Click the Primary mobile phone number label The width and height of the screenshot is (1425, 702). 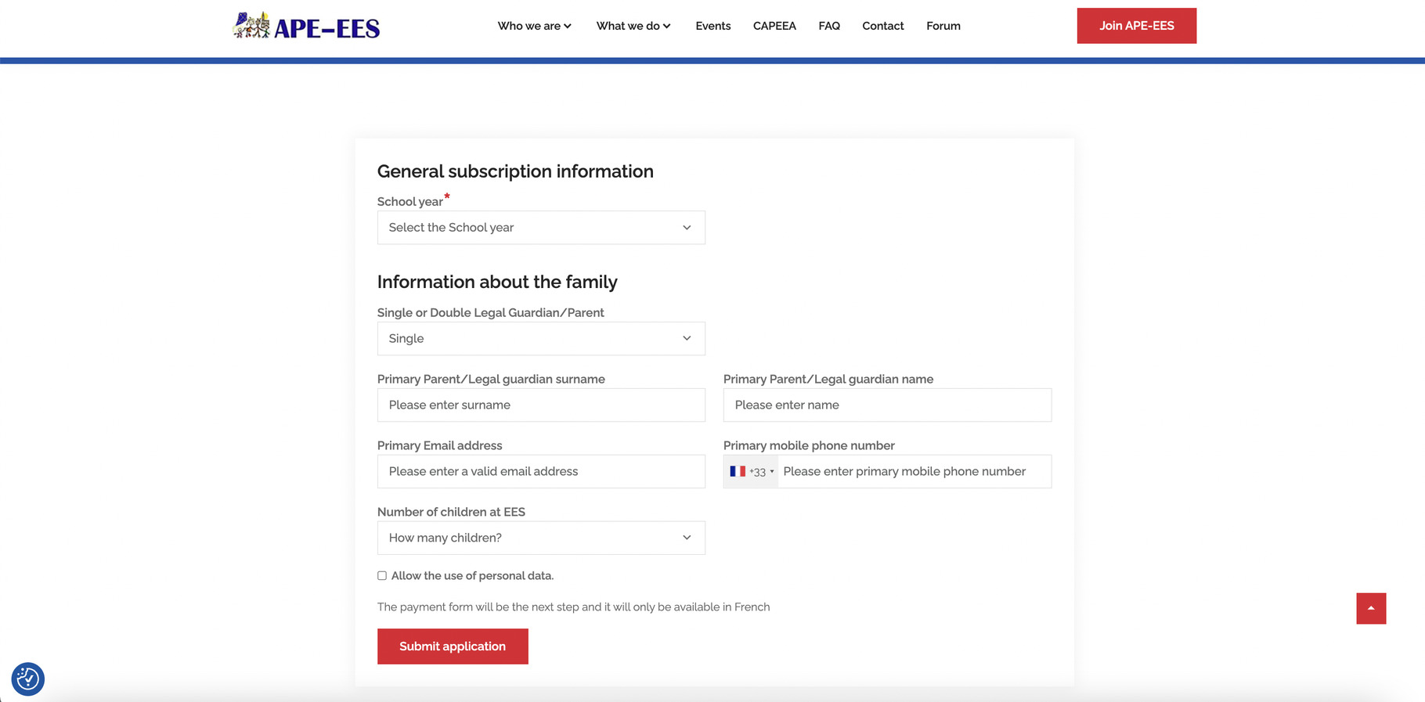pyautogui.click(x=809, y=445)
